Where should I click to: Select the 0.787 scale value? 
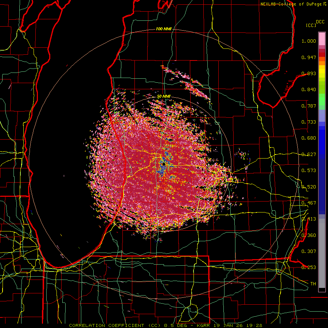(309, 106)
